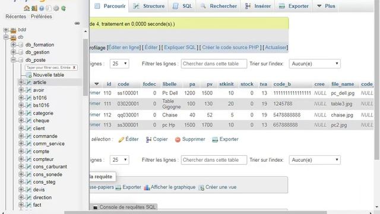
Task: Click the pc_dell.jpg file_name cell
Action: (343, 93)
